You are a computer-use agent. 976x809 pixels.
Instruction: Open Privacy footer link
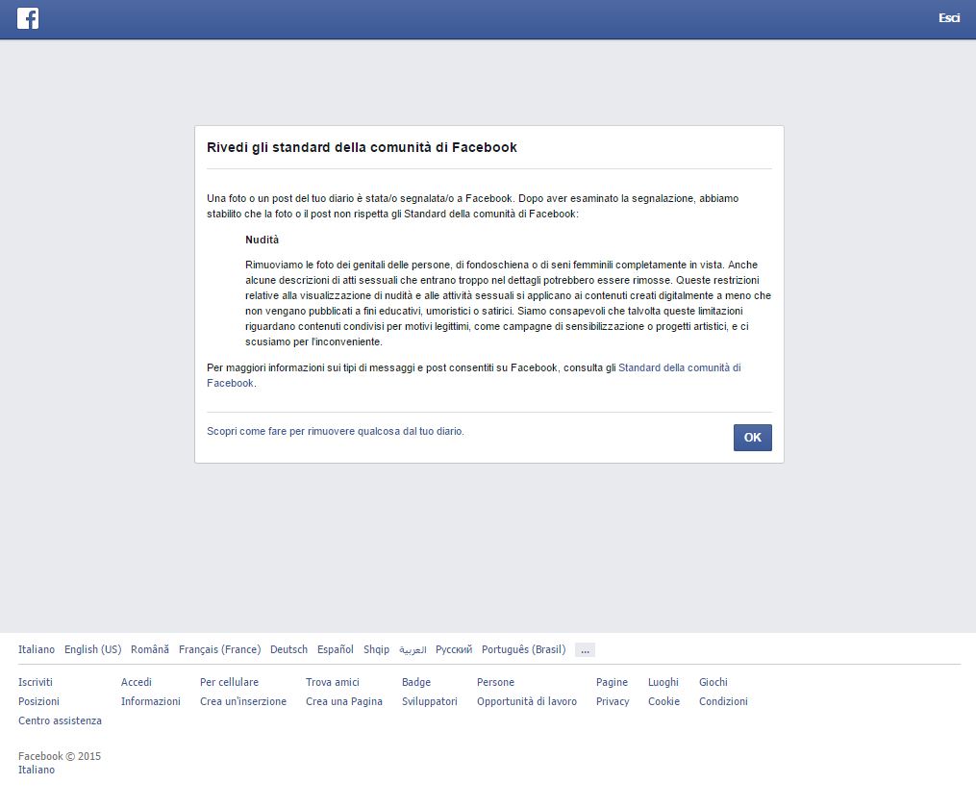pos(613,701)
